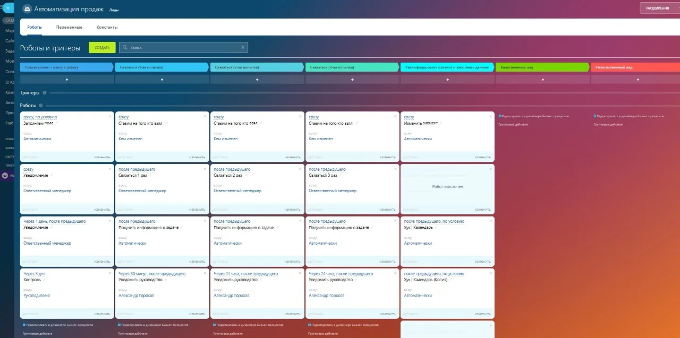The height and width of the screenshot is (338, 680).
Task: Click the help icon next to Триггеры
Action: [x=45, y=92]
